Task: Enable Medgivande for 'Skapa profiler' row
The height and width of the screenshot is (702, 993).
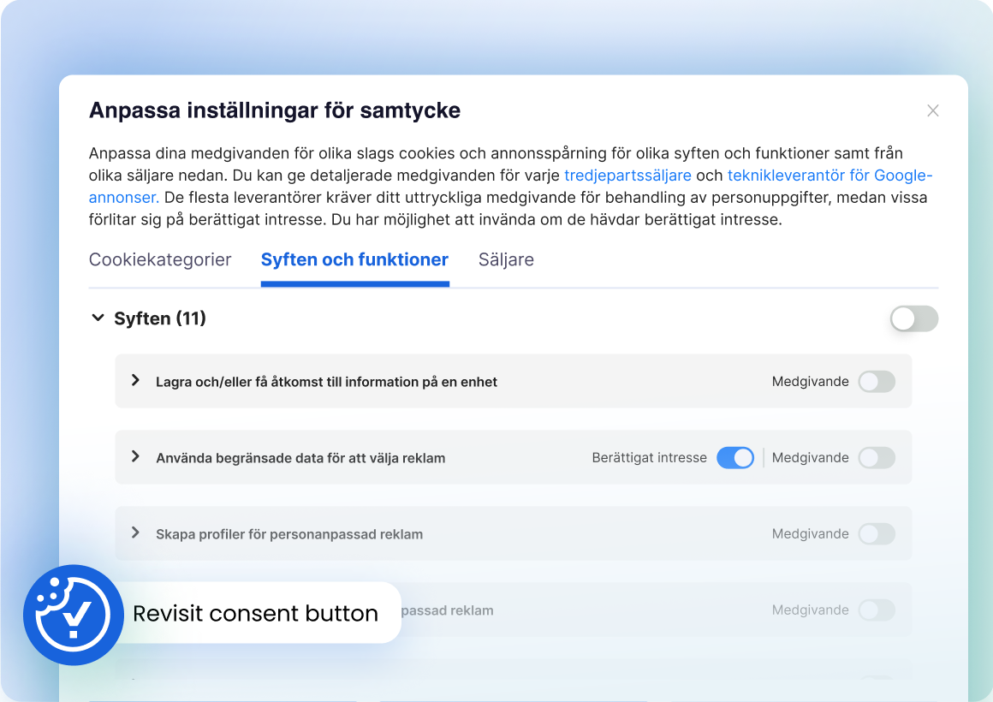Action: (877, 534)
